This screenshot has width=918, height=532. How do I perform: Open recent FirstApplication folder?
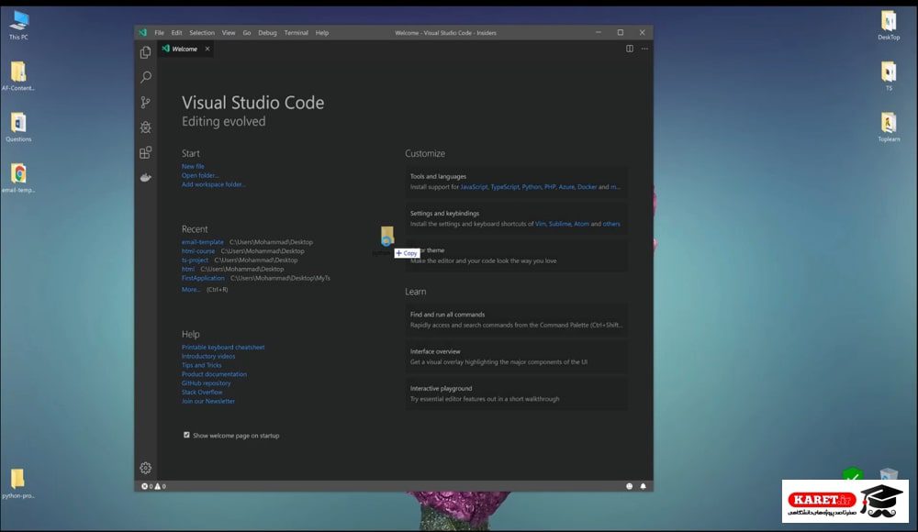[203, 278]
